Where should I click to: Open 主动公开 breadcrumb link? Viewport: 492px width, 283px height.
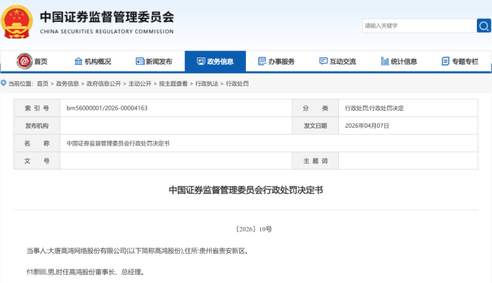[140, 83]
